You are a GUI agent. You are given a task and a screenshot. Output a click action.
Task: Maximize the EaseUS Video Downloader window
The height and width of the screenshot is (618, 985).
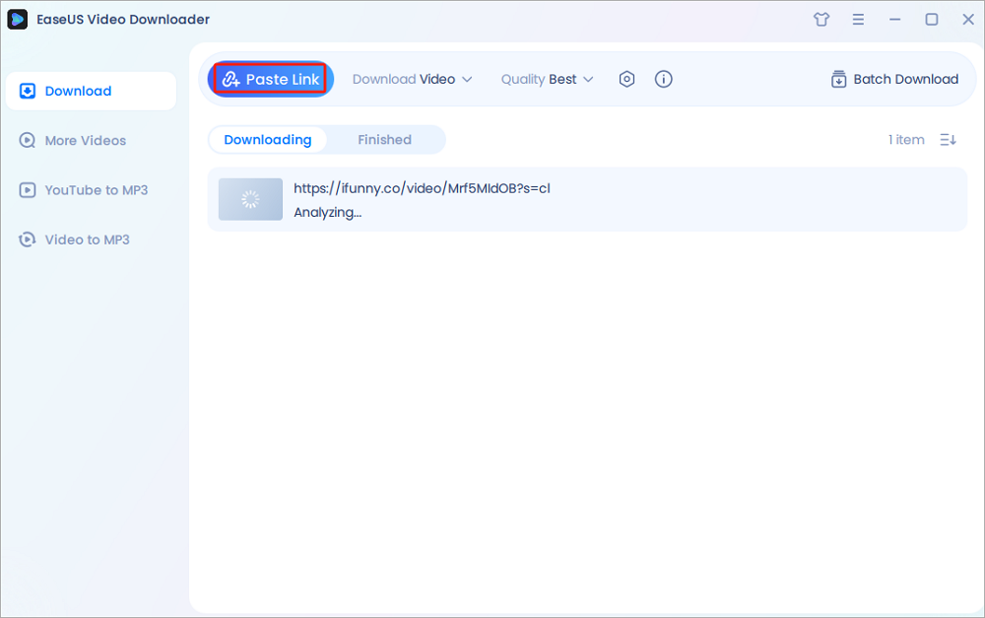click(x=932, y=20)
